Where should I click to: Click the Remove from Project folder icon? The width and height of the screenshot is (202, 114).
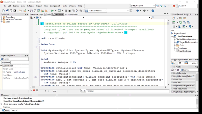pos(185,18)
